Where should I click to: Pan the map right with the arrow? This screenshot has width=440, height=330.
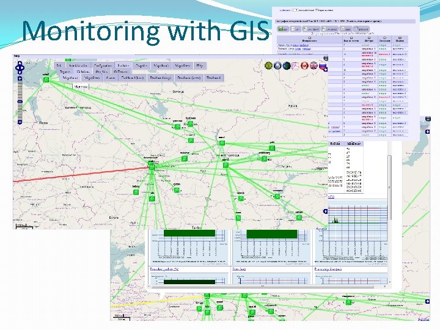[x=23, y=68]
